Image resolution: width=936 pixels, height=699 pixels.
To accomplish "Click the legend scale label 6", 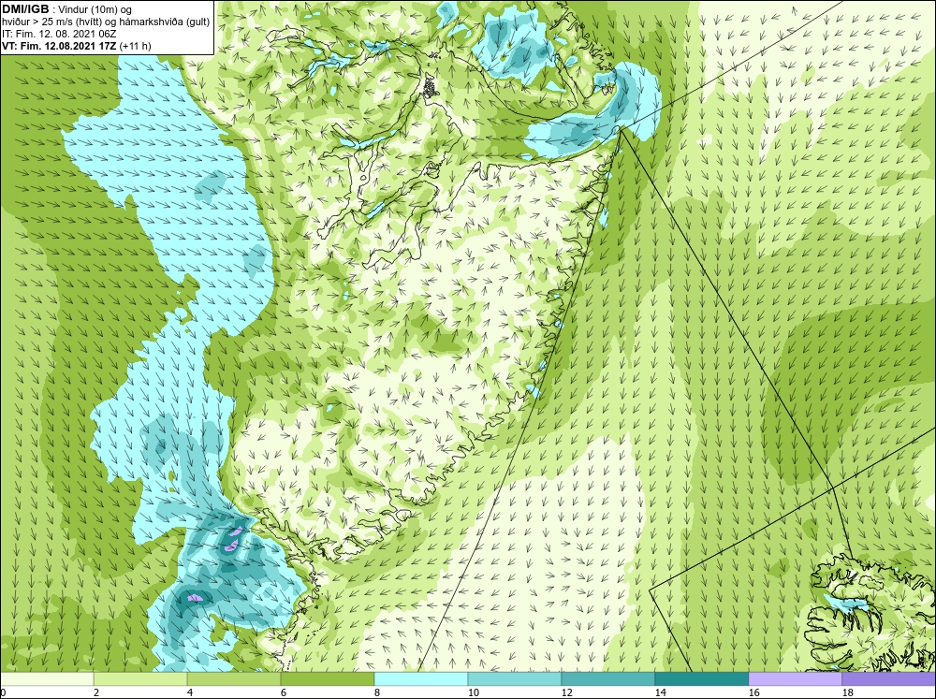I will point(283,692).
